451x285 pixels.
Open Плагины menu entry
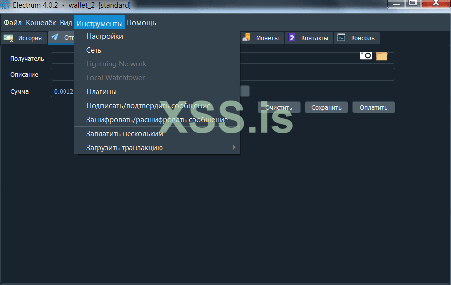157,92
